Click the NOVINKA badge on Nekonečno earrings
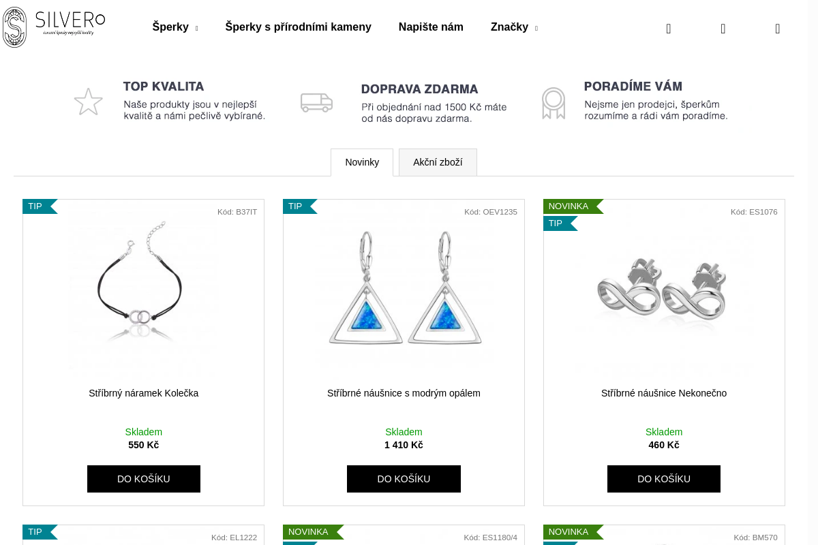 [x=569, y=206]
